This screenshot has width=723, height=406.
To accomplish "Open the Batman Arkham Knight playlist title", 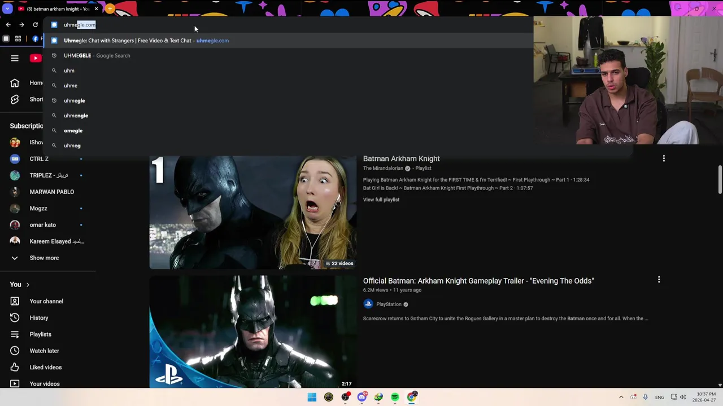I will (401, 159).
